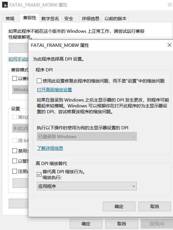This screenshot has height=230, width=173.
Task: Click the 执行以下操作时使用为我的主显示器设置的 DPI label
Action: (x=82, y=128)
